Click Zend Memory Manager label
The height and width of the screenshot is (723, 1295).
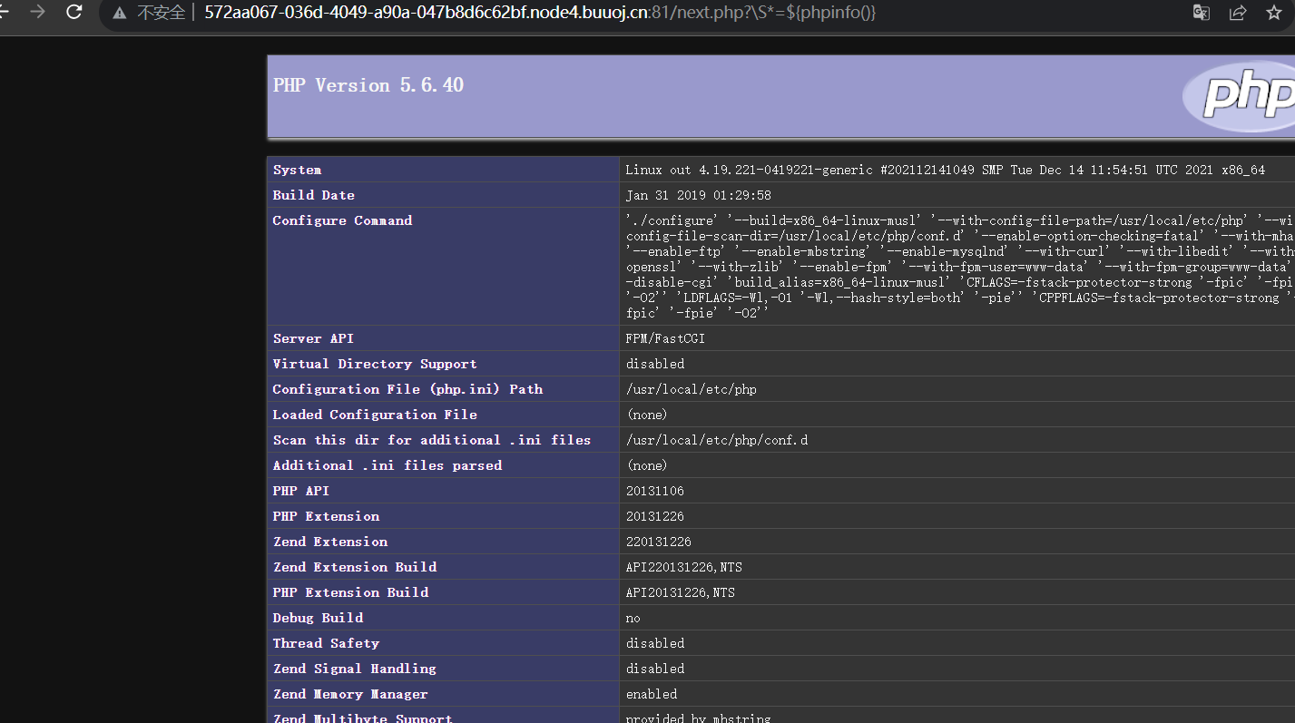[350, 694]
